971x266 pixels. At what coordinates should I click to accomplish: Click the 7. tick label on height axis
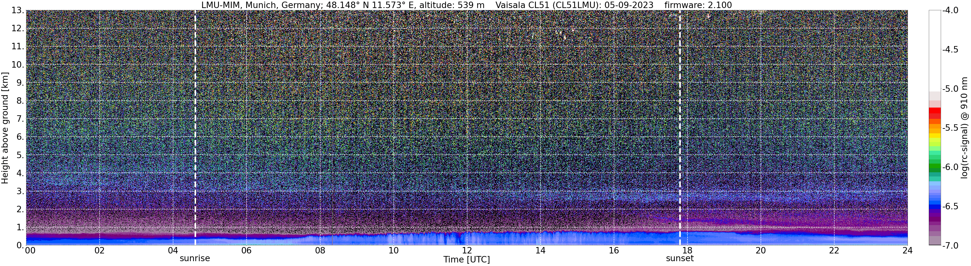point(20,119)
